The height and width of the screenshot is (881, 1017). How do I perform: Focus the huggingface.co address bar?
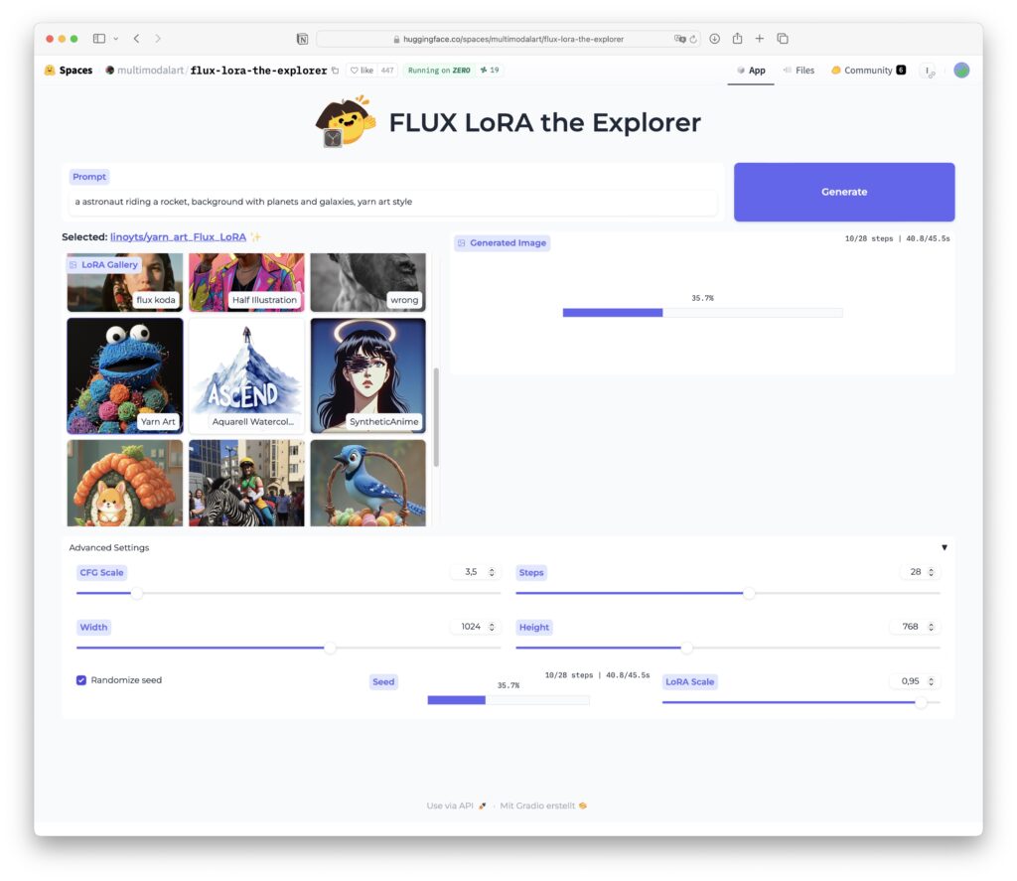pos(508,39)
